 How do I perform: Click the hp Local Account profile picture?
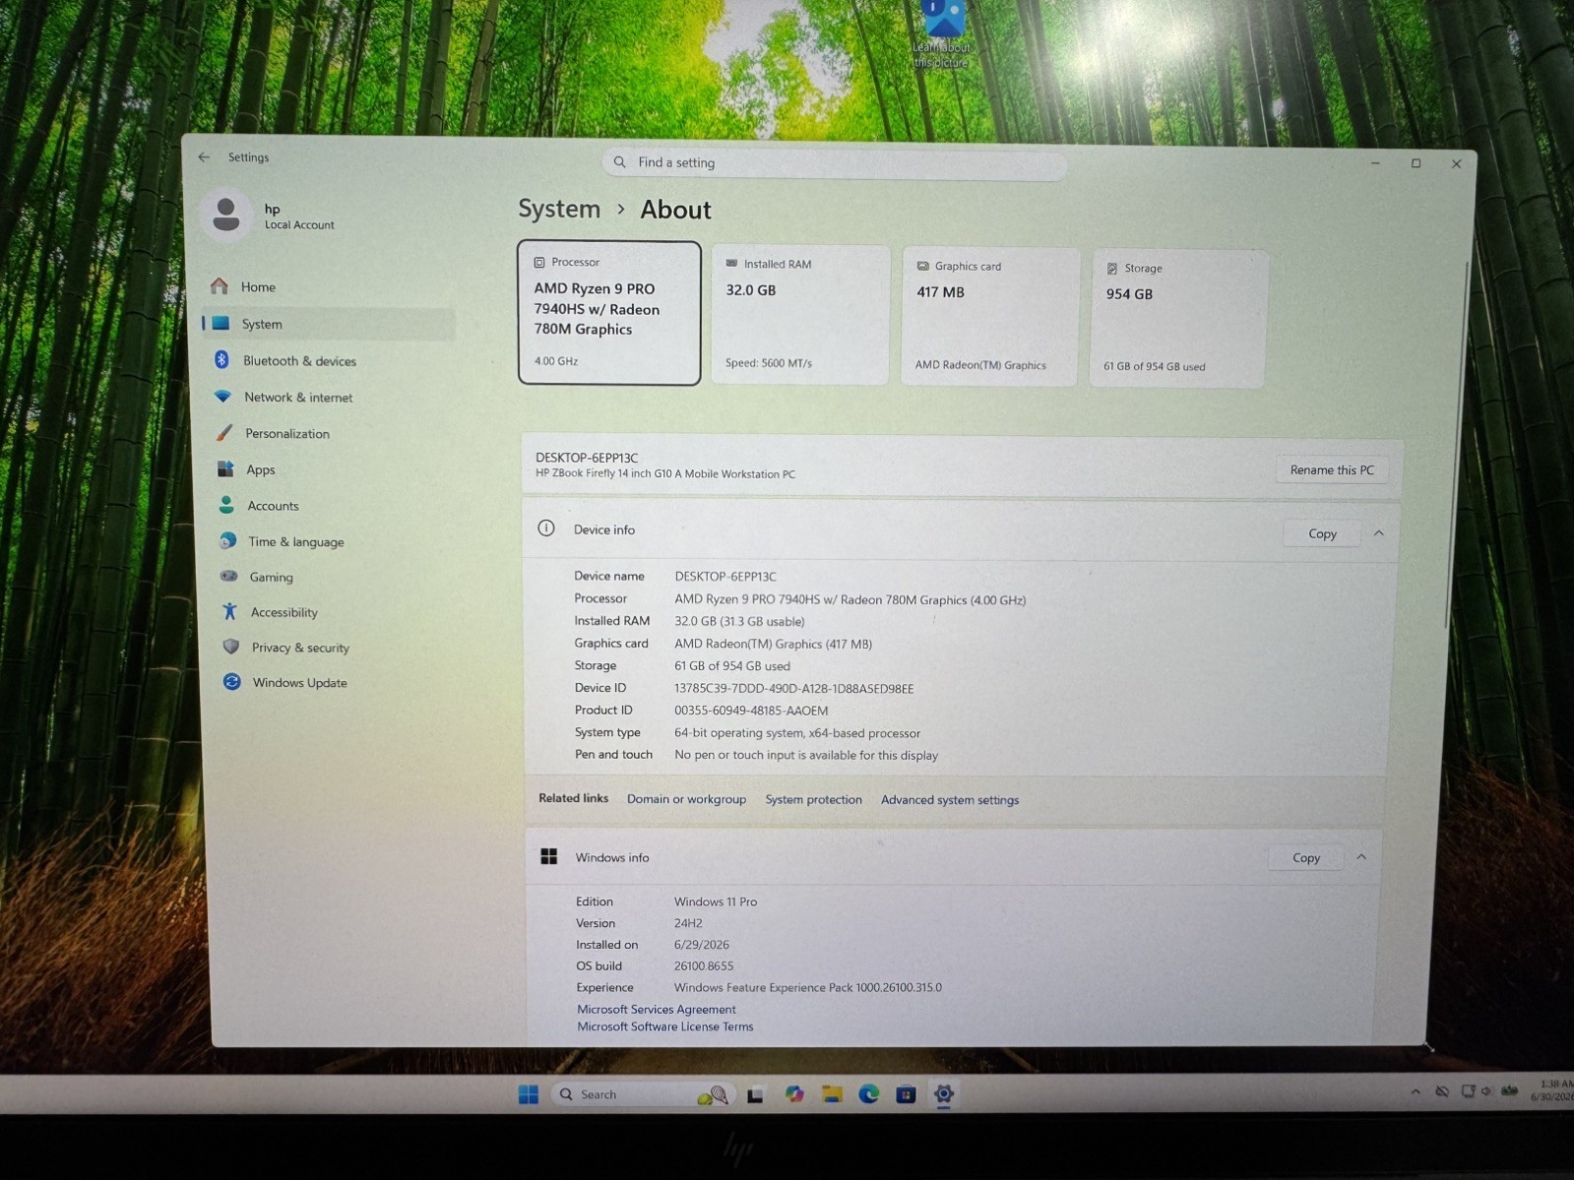coord(226,214)
